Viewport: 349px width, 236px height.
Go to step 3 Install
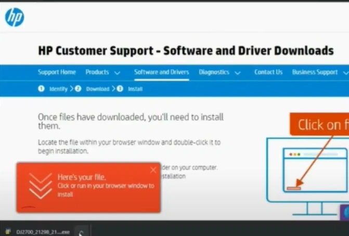pyautogui.click(x=135, y=89)
